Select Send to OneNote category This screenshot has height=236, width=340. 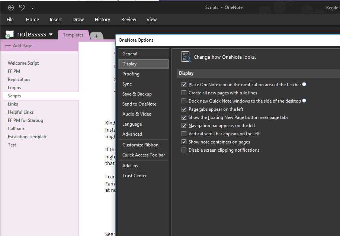[x=144, y=104]
